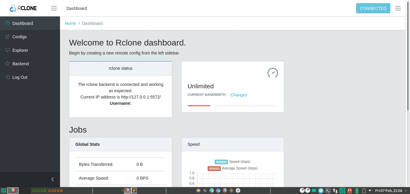
Task: Click the clipboard tray icon
Action: point(364,191)
